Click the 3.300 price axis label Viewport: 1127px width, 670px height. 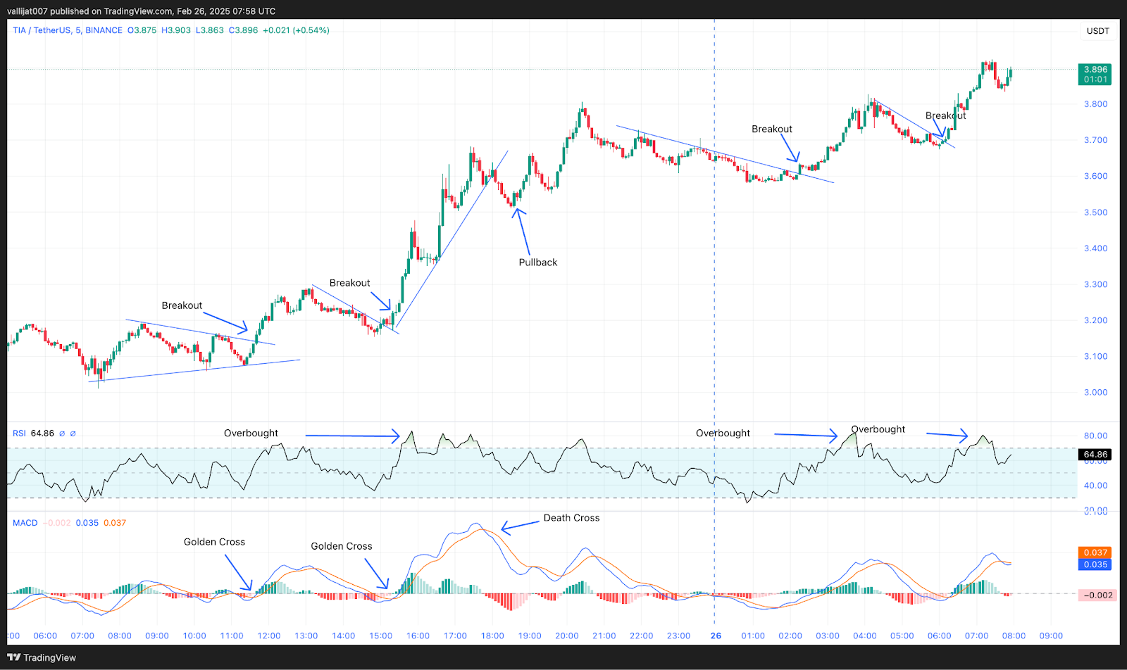click(1095, 284)
